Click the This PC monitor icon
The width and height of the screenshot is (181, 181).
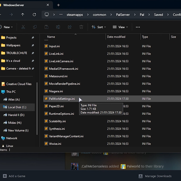tap(3, 92)
